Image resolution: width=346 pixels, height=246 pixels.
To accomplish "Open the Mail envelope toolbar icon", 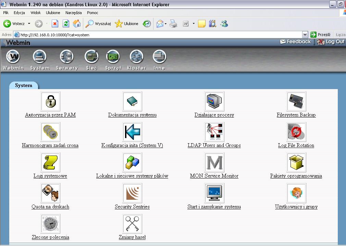I will (x=160, y=24).
